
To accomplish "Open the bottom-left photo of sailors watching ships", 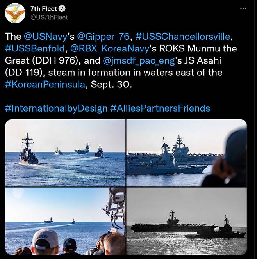I will coord(65,221).
